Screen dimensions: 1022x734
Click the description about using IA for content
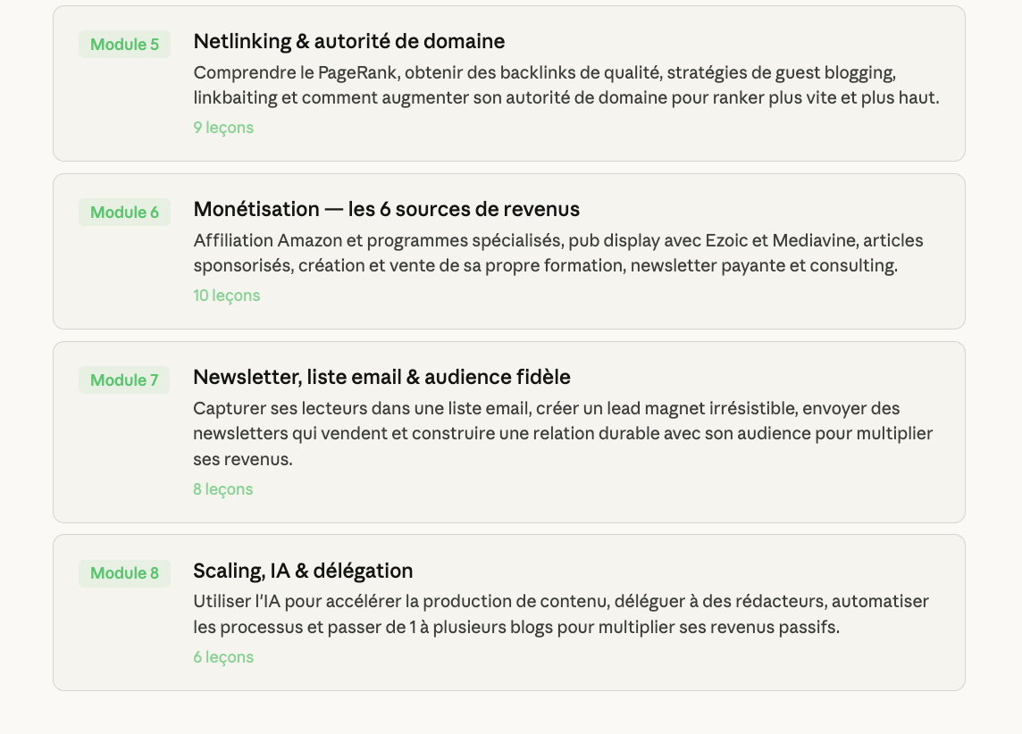(x=560, y=614)
